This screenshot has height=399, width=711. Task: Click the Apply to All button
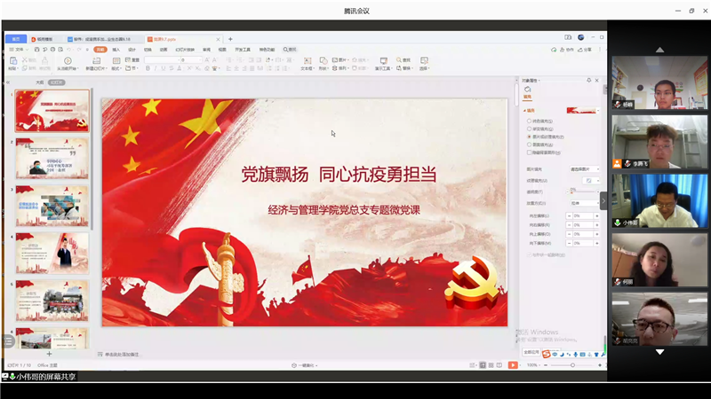tap(531, 352)
